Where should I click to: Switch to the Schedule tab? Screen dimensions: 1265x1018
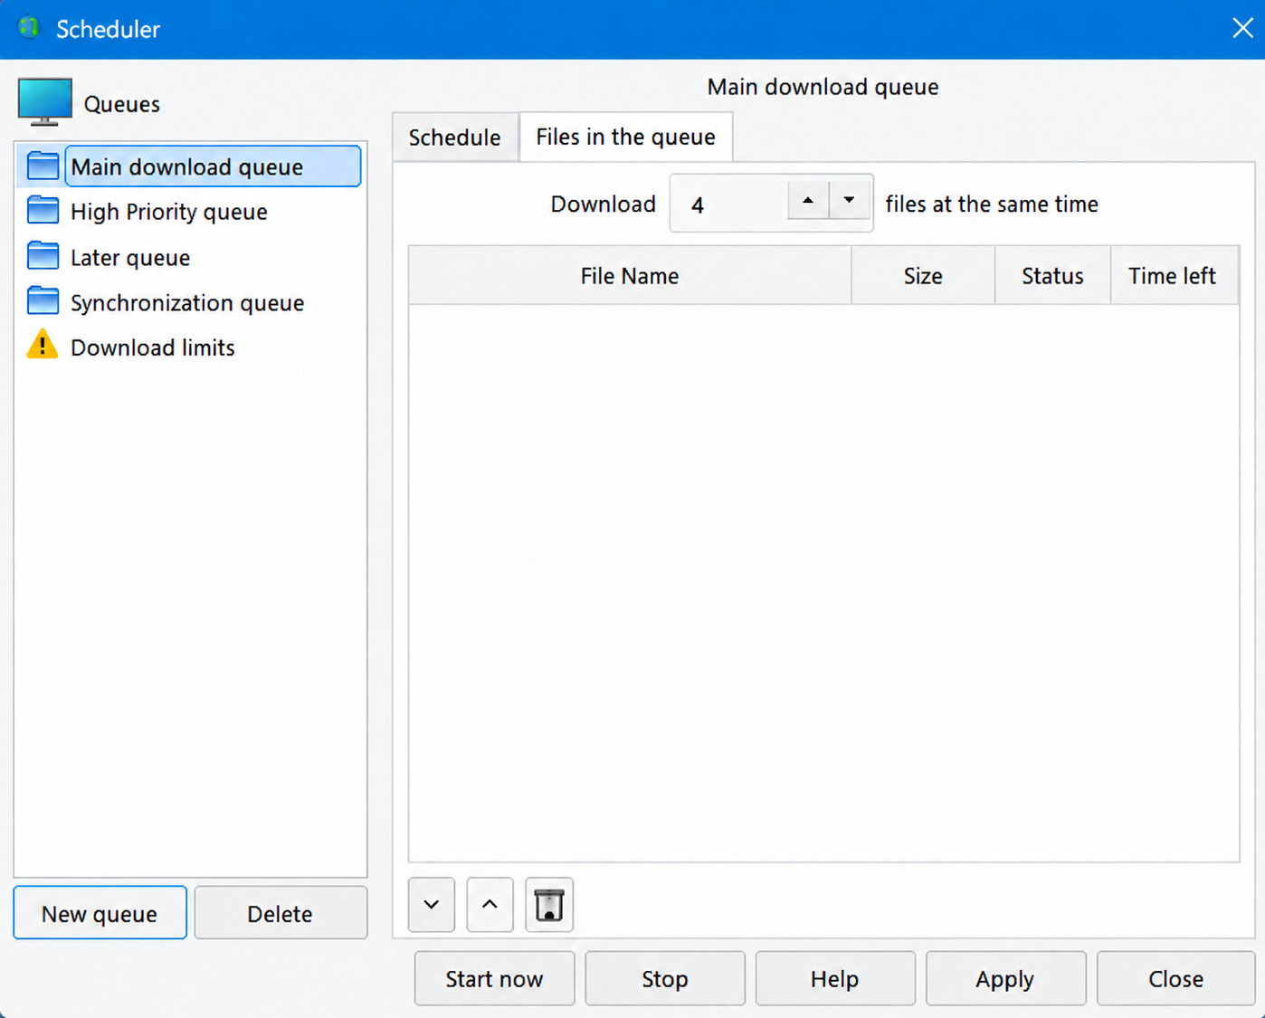(x=455, y=138)
